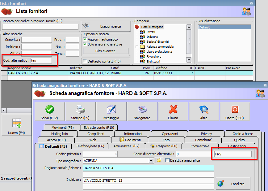
Task: Open the Privacy tab
Action: tap(206, 134)
